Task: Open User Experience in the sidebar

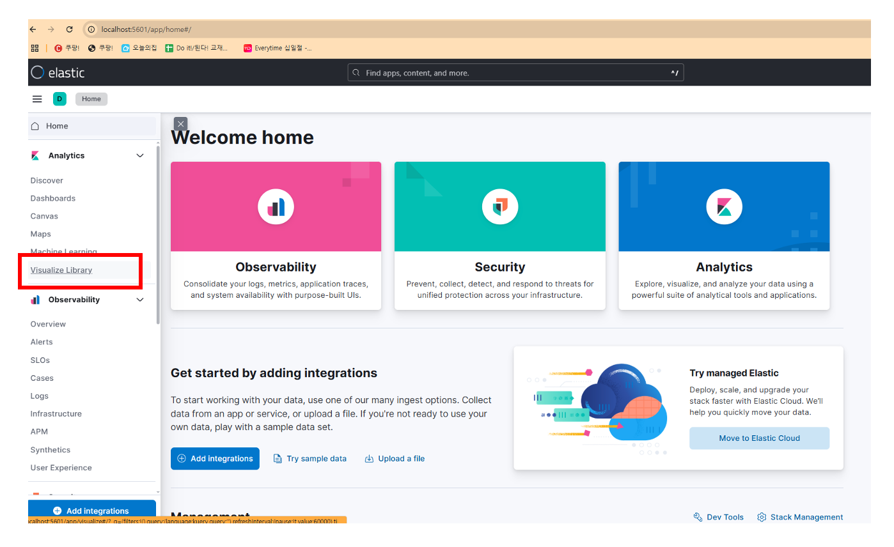Action: pyautogui.click(x=61, y=468)
